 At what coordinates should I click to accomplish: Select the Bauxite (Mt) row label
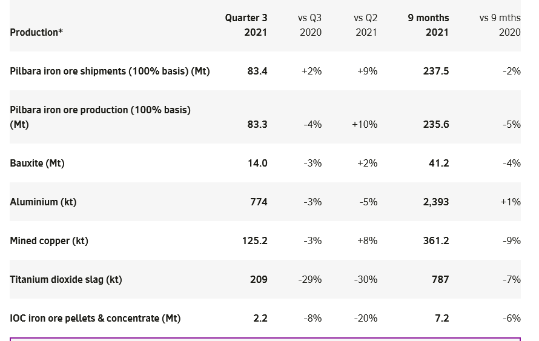coord(37,163)
